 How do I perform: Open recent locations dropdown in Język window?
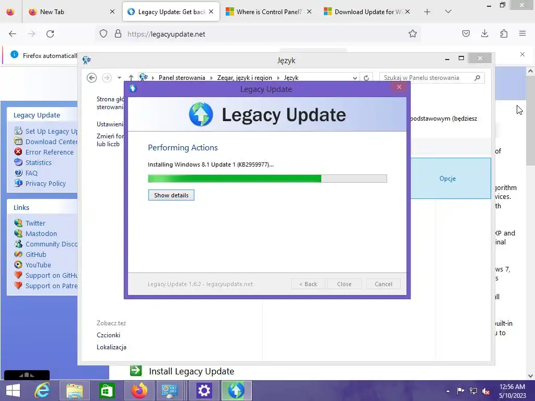119,78
